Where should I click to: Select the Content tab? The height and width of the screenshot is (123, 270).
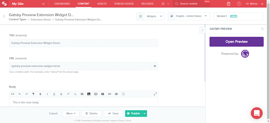[x=83, y=4]
